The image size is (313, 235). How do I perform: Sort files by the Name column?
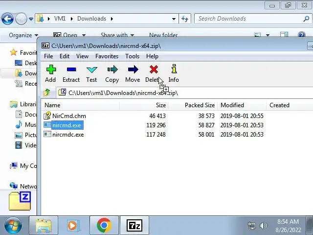[80, 105]
